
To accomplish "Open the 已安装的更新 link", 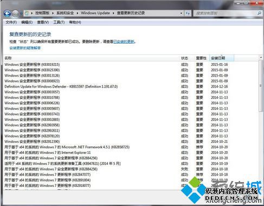I will (124, 42).
